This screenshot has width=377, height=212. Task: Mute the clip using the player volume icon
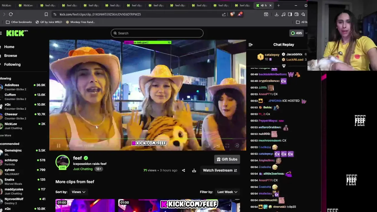(x=68, y=145)
